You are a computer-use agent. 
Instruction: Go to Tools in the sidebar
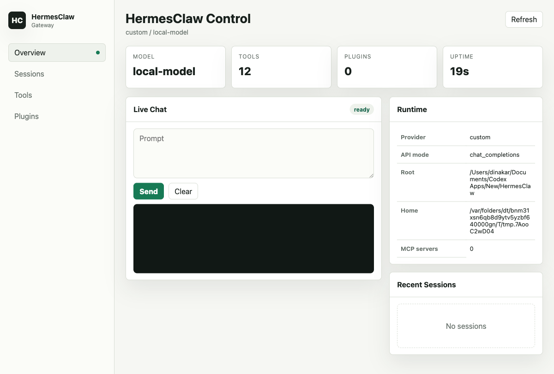tap(57, 95)
